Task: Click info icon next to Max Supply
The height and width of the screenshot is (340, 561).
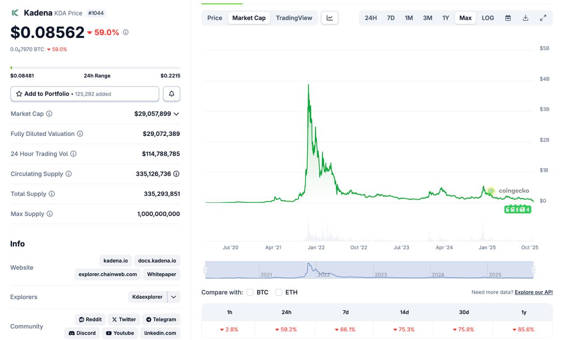Action: 50,214
